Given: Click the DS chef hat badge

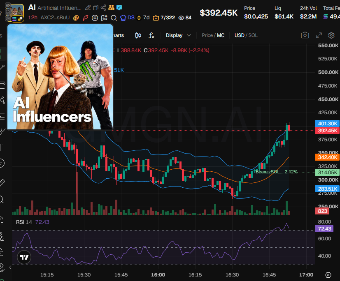Looking at the screenshot, I should pos(128,18).
